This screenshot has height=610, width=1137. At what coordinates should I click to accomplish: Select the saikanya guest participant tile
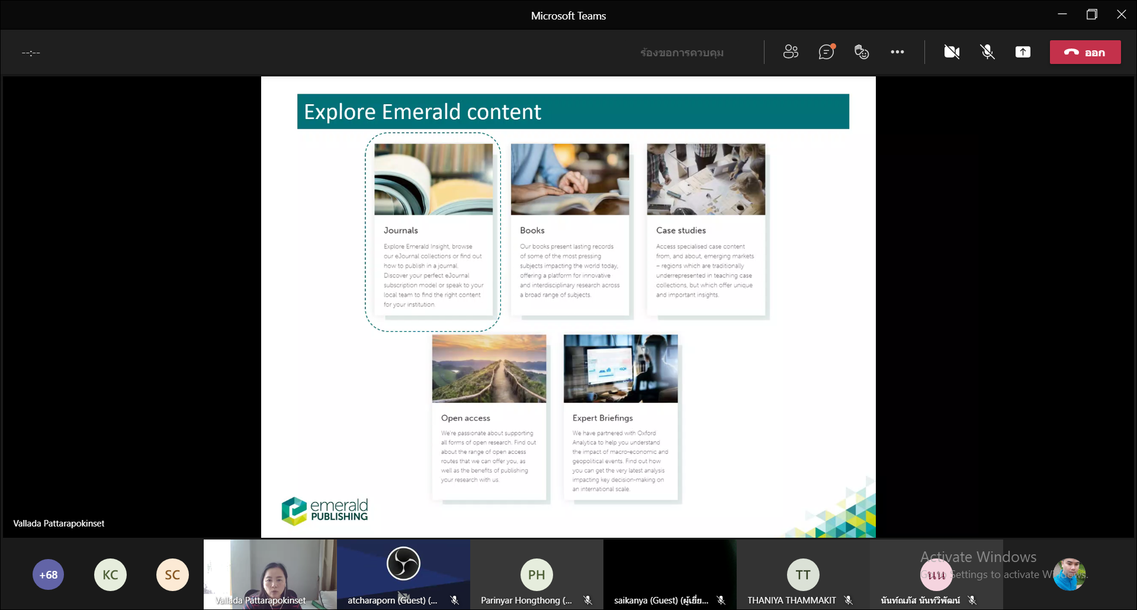[670, 573]
